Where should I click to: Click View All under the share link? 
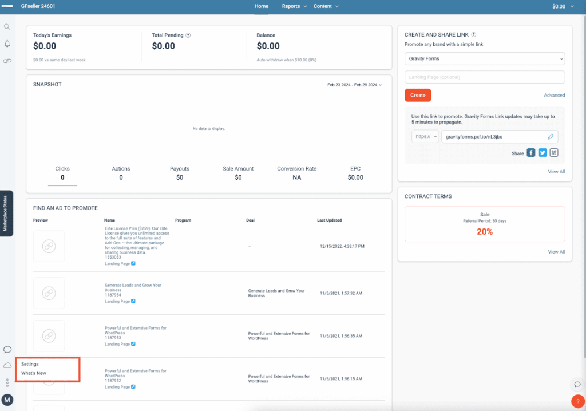pos(556,172)
